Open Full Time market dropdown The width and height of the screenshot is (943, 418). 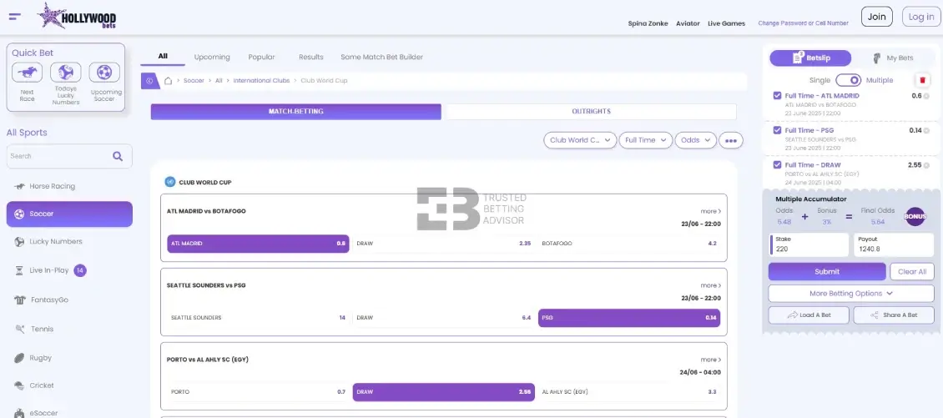(646, 140)
